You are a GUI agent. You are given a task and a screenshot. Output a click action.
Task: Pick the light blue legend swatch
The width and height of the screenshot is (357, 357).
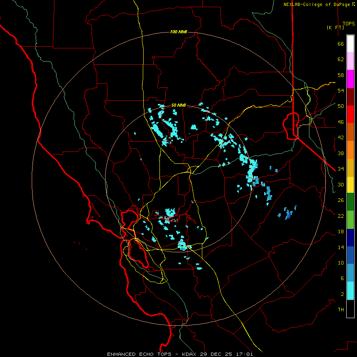tap(350, 273)
